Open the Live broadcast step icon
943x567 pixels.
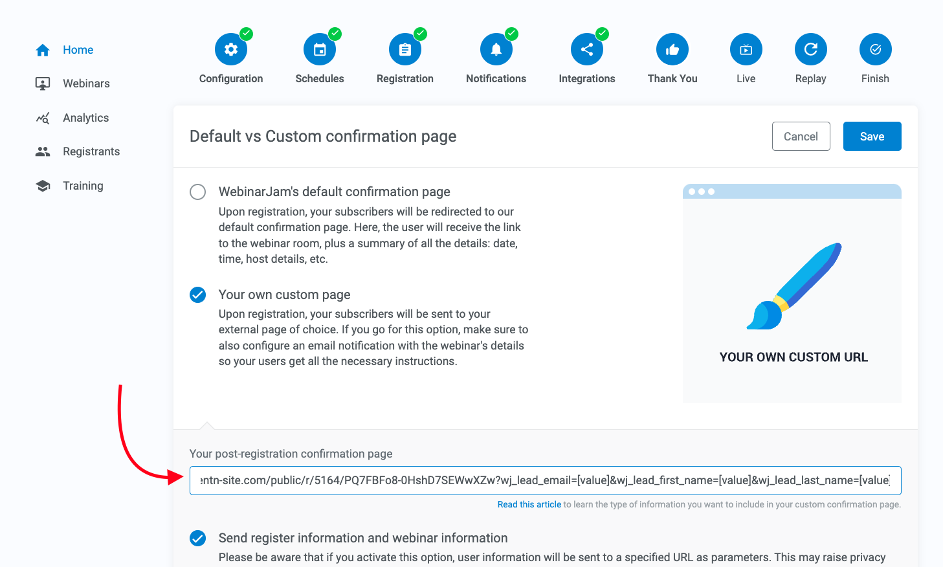point(746,49)
